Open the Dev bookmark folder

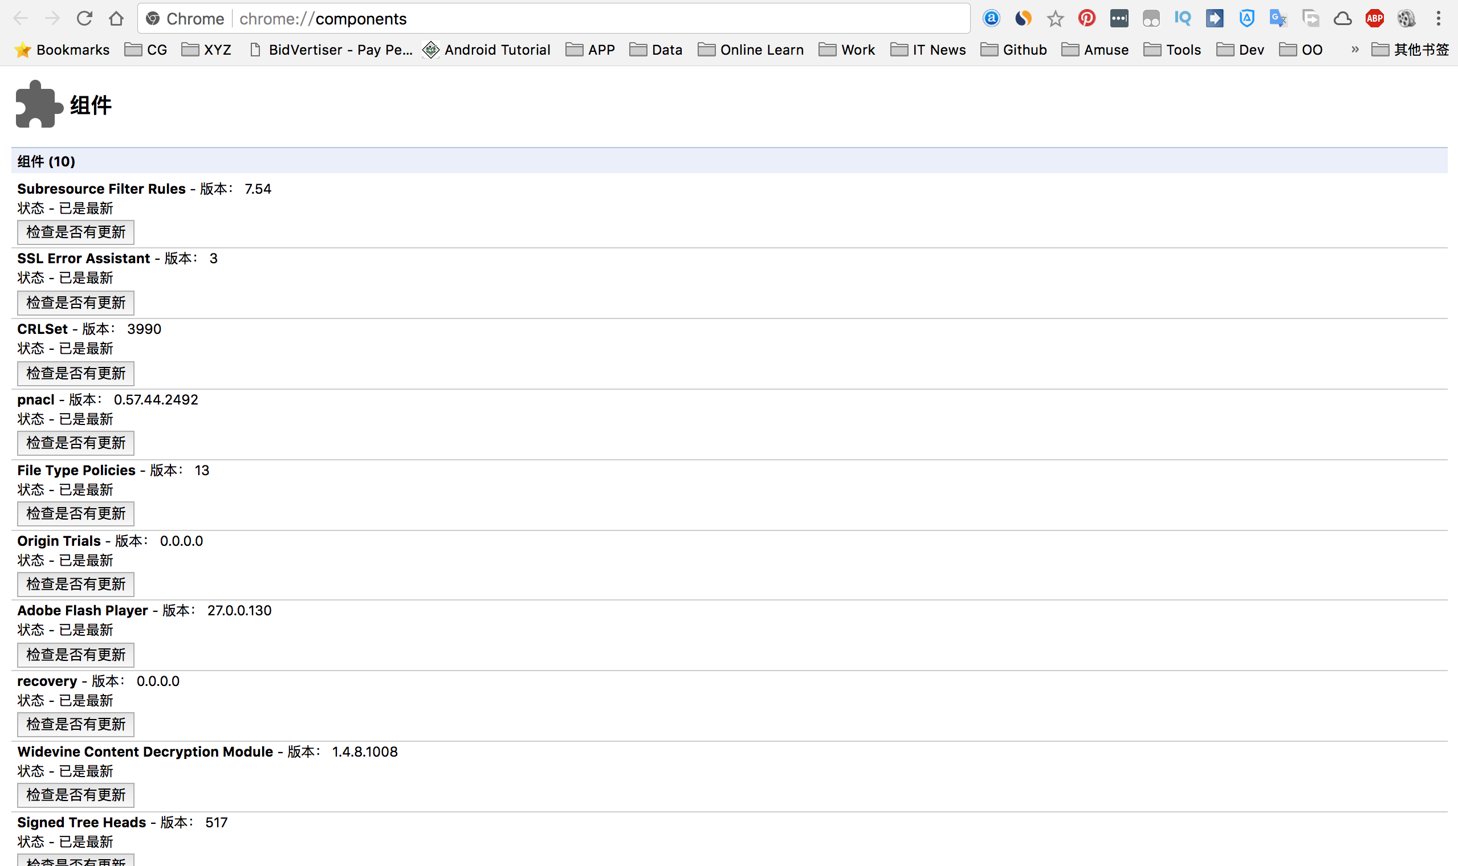[1240, 50]
